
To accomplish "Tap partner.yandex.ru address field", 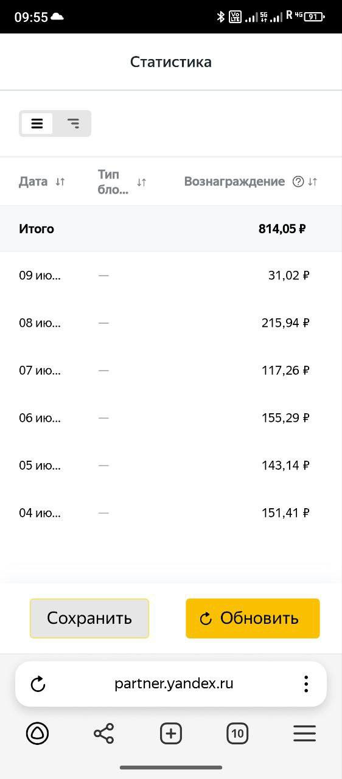I will click(173, 683).
